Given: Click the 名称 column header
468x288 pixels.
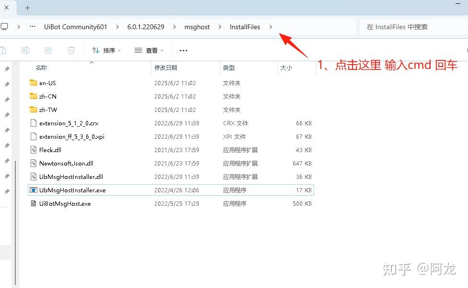Looking at the screenshot, I should tap(41, 68).
